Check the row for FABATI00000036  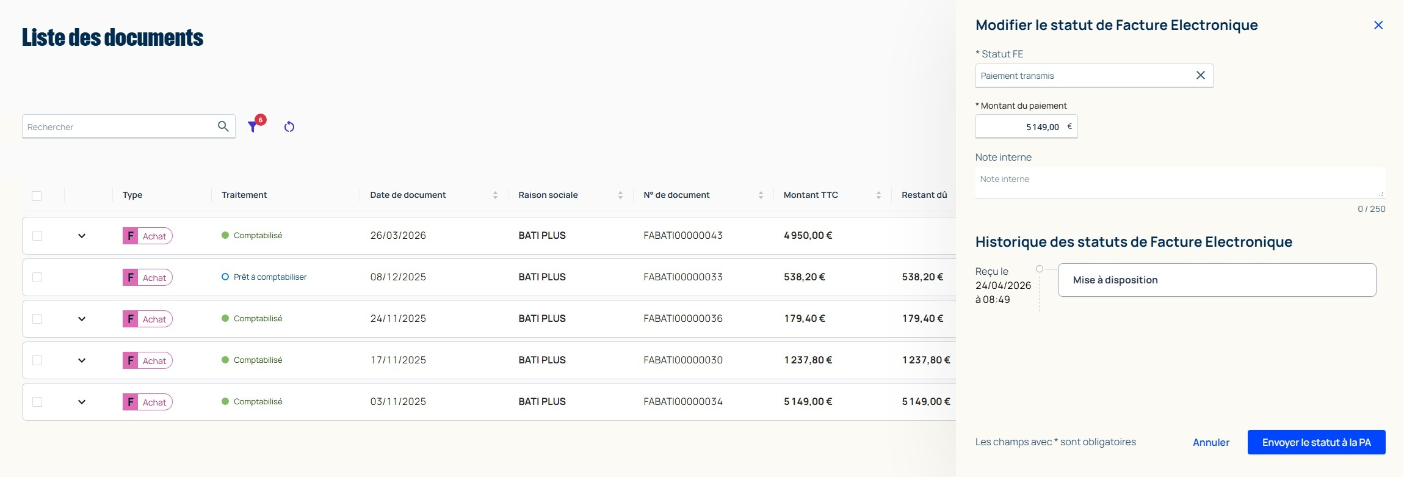point(37,319)
